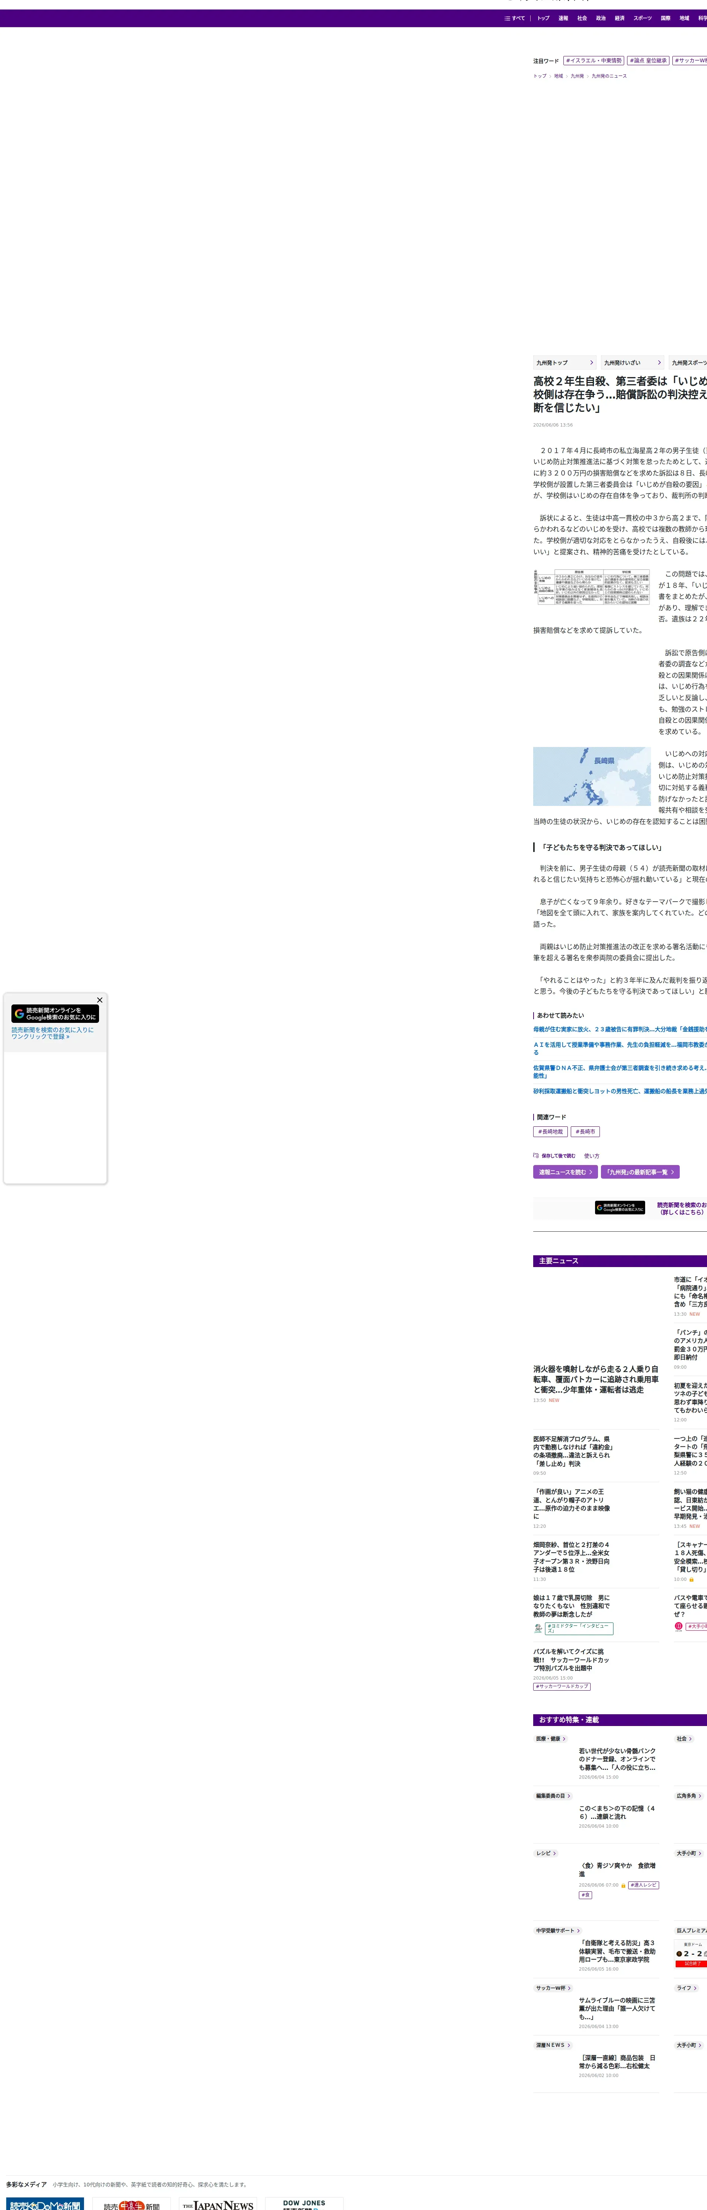707x2210 pixels.
Task: Select 速報 in the navigation bar
Action: pyautogui.click(x=563, y=18)
